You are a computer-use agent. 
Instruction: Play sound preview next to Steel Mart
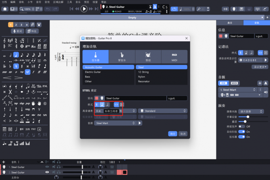pyautogui.click(x=140, y=123)
